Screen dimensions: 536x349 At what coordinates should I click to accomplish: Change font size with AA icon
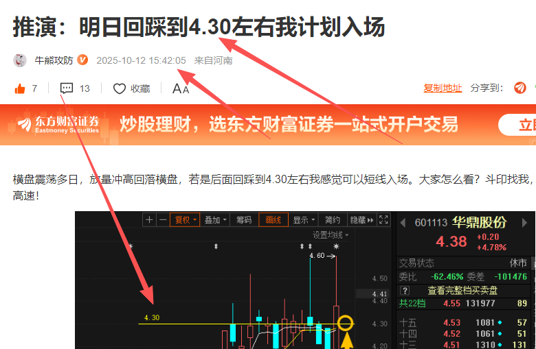(x=181, y=88)
